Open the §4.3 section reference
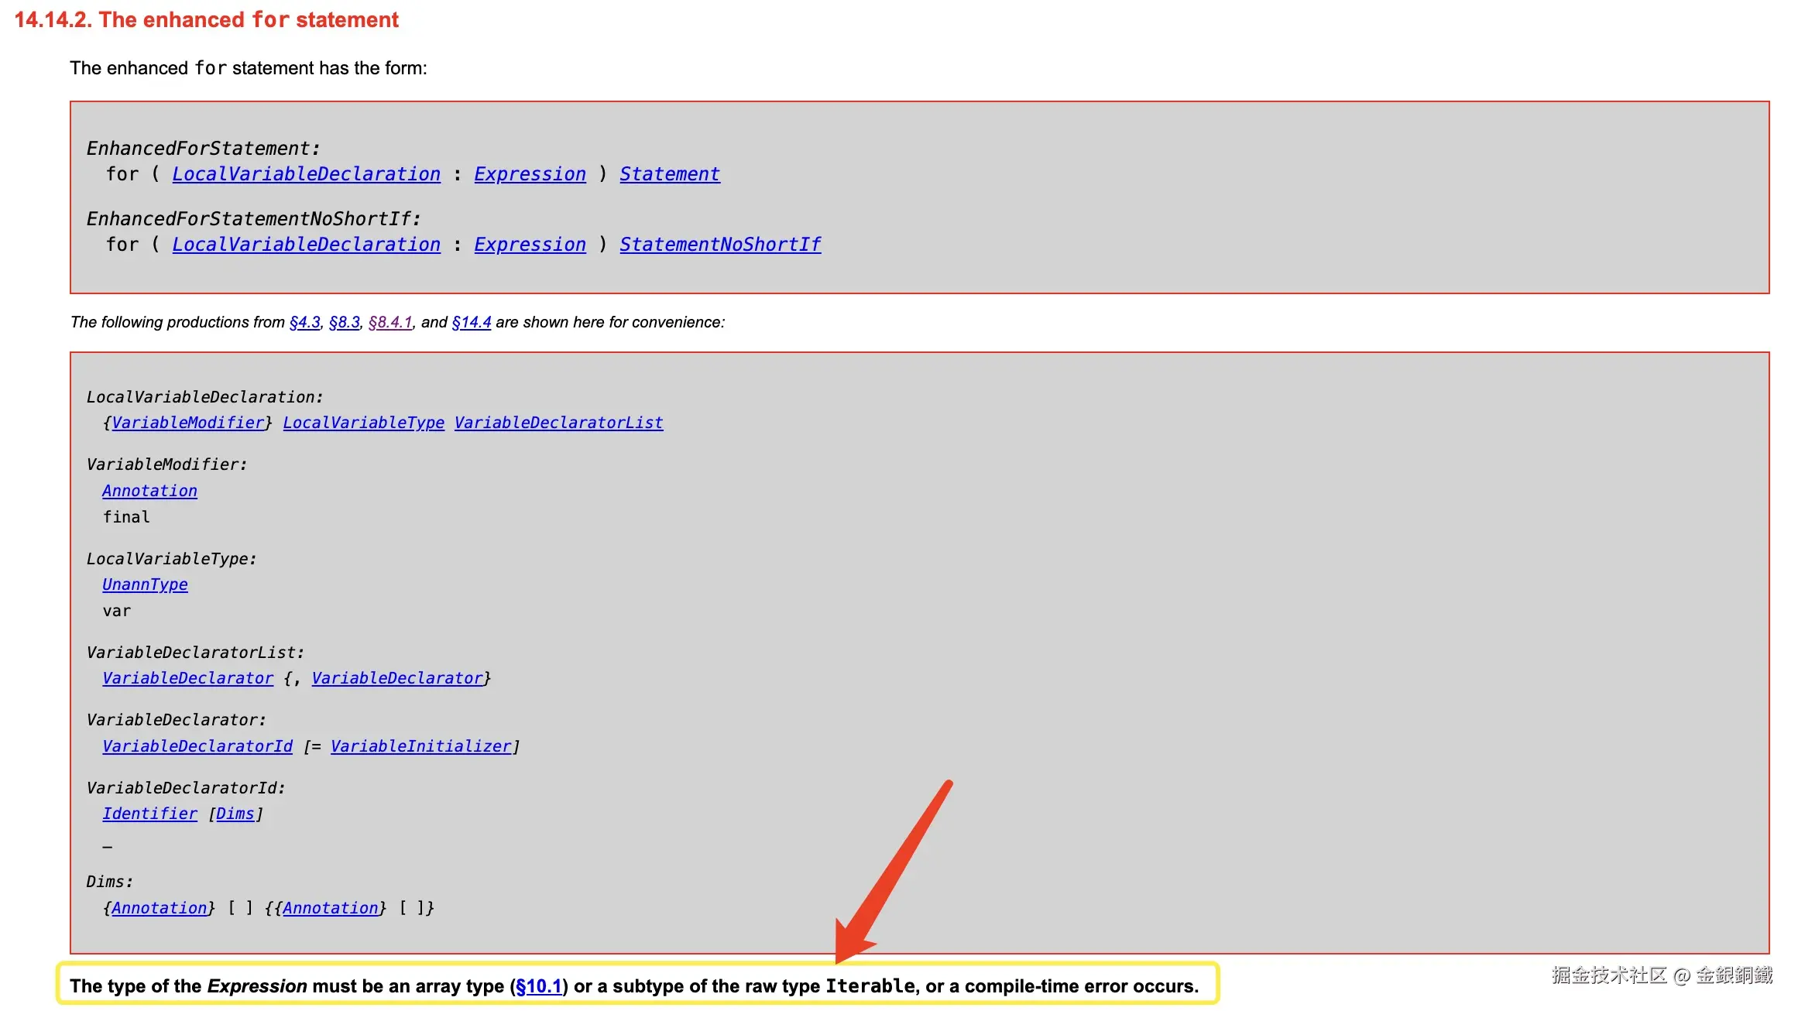The image size is (1798, 1011). point(304,322)
